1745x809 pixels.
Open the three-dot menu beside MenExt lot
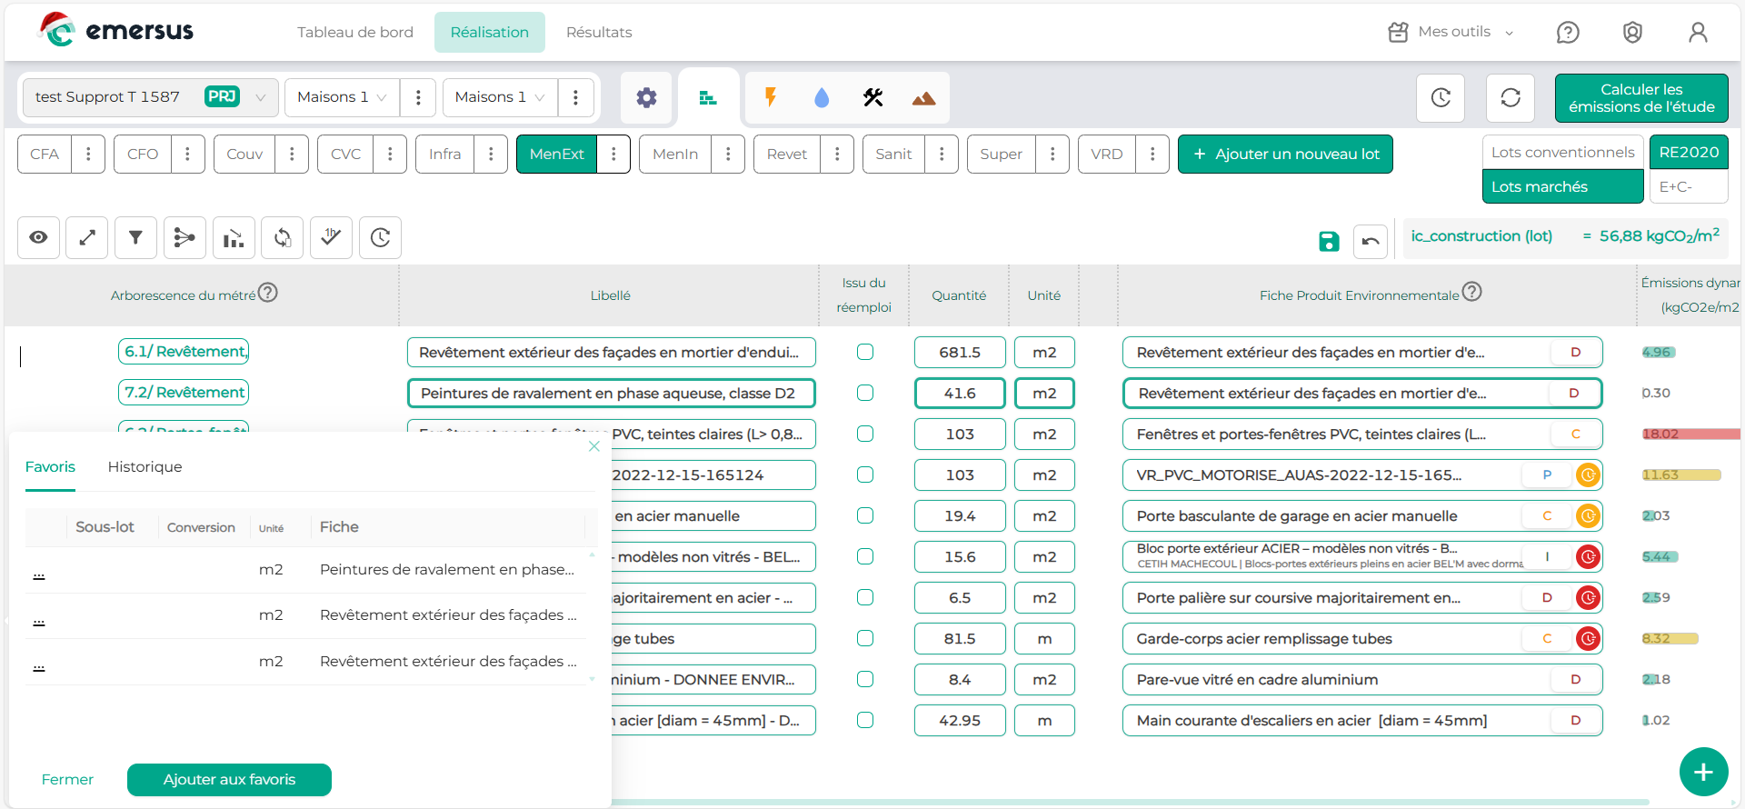(x=613, y=154)
